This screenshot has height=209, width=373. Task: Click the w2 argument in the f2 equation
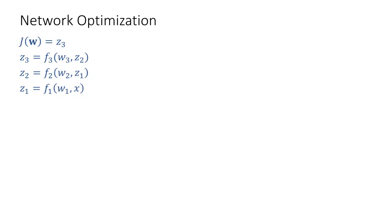pyautogui.click(x=64, y=74)
